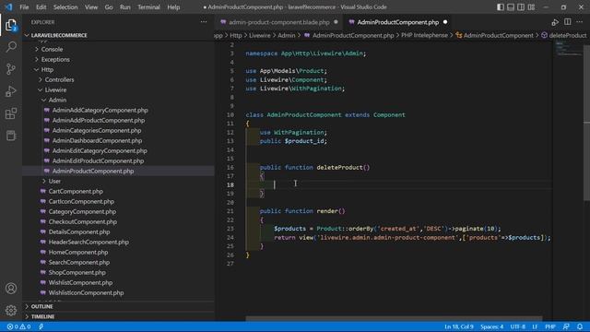Select the AdminProductComponent.php editor tab
This screenshot has width=590, height=332.
coord(397,22)
